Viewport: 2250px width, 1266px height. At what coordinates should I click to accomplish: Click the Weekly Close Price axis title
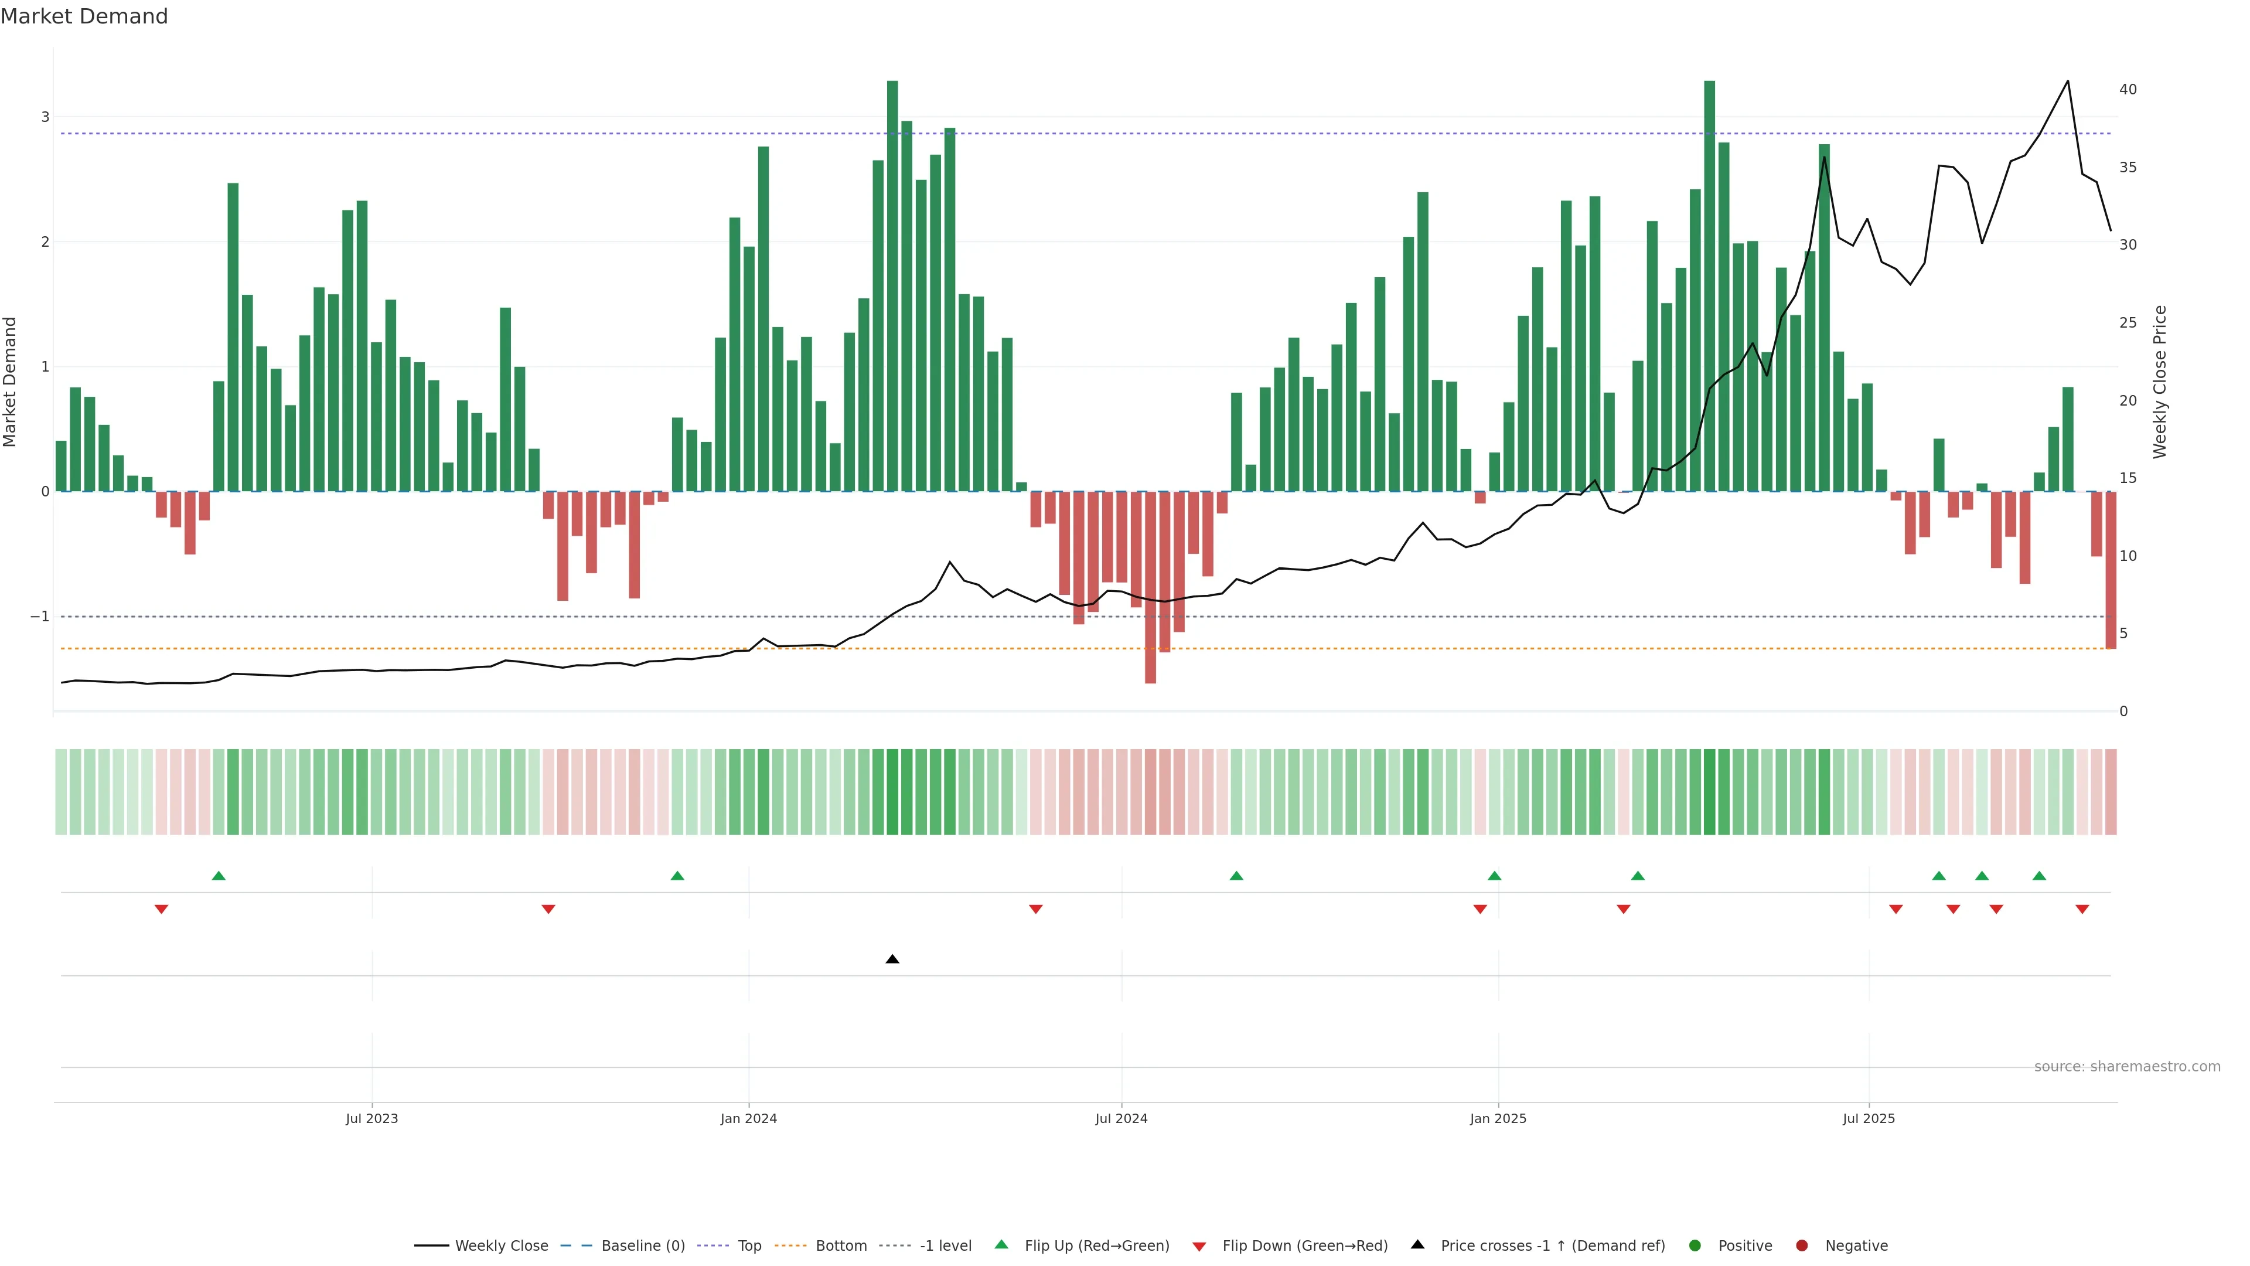2160,382
